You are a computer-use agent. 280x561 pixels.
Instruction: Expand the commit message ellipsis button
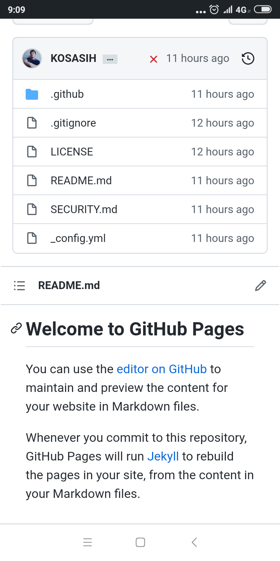[110, 59]
